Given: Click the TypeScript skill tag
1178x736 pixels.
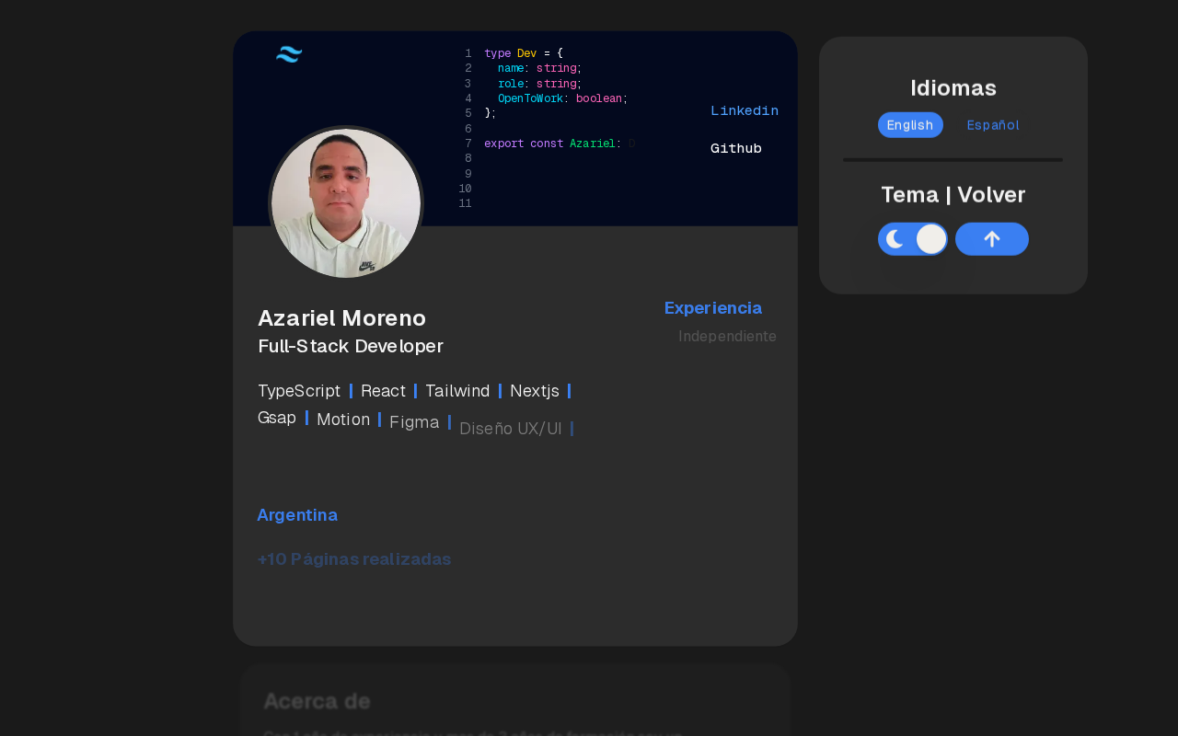Looking at the screenshot, I should [299, 391].
